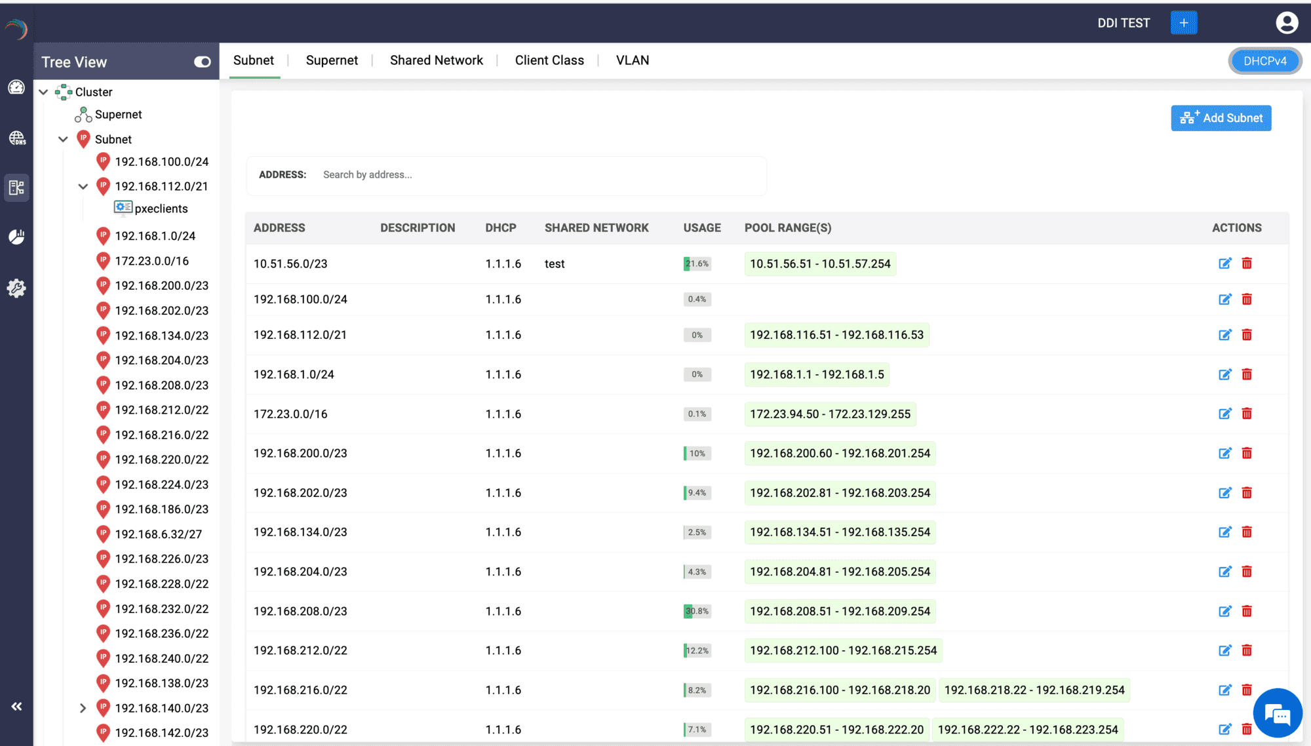Screen dimensions: 1311x746
Task: Click the 30.8% usage bar for 192.168.208.0/23
Action: pyautogui.click(x=697, y=611)
